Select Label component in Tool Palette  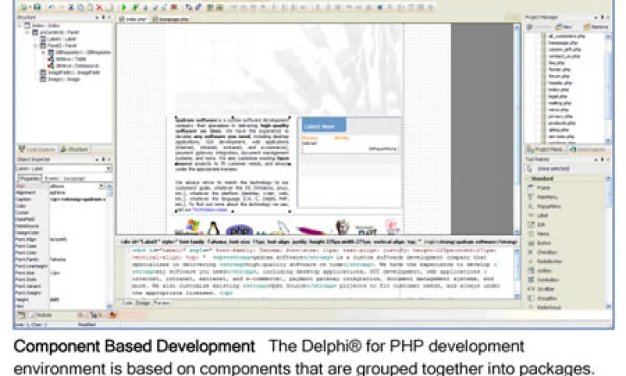click(538, 215)
